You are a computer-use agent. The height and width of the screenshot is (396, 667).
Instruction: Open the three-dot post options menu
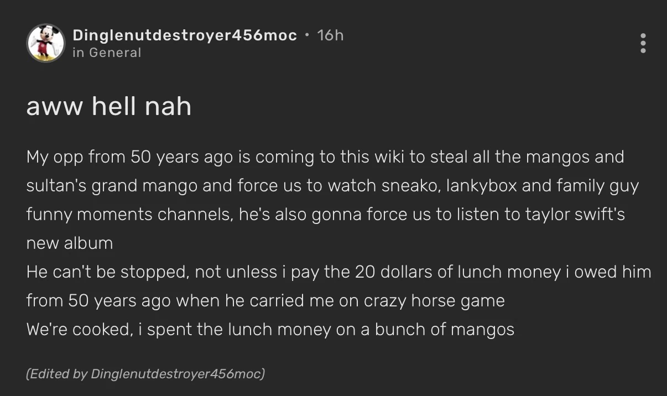[643, 43]
